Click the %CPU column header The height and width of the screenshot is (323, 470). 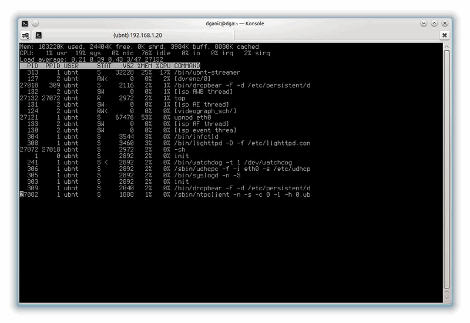click(163, 66)
